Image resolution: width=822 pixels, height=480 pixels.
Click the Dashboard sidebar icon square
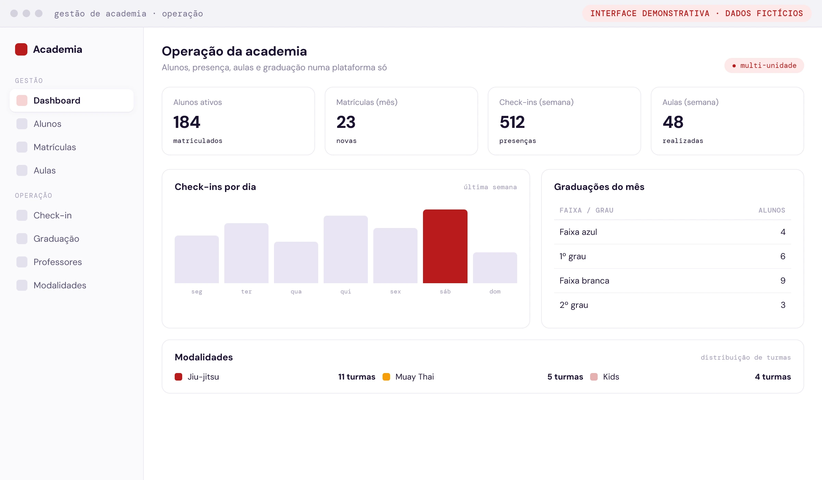pos(22,100)
